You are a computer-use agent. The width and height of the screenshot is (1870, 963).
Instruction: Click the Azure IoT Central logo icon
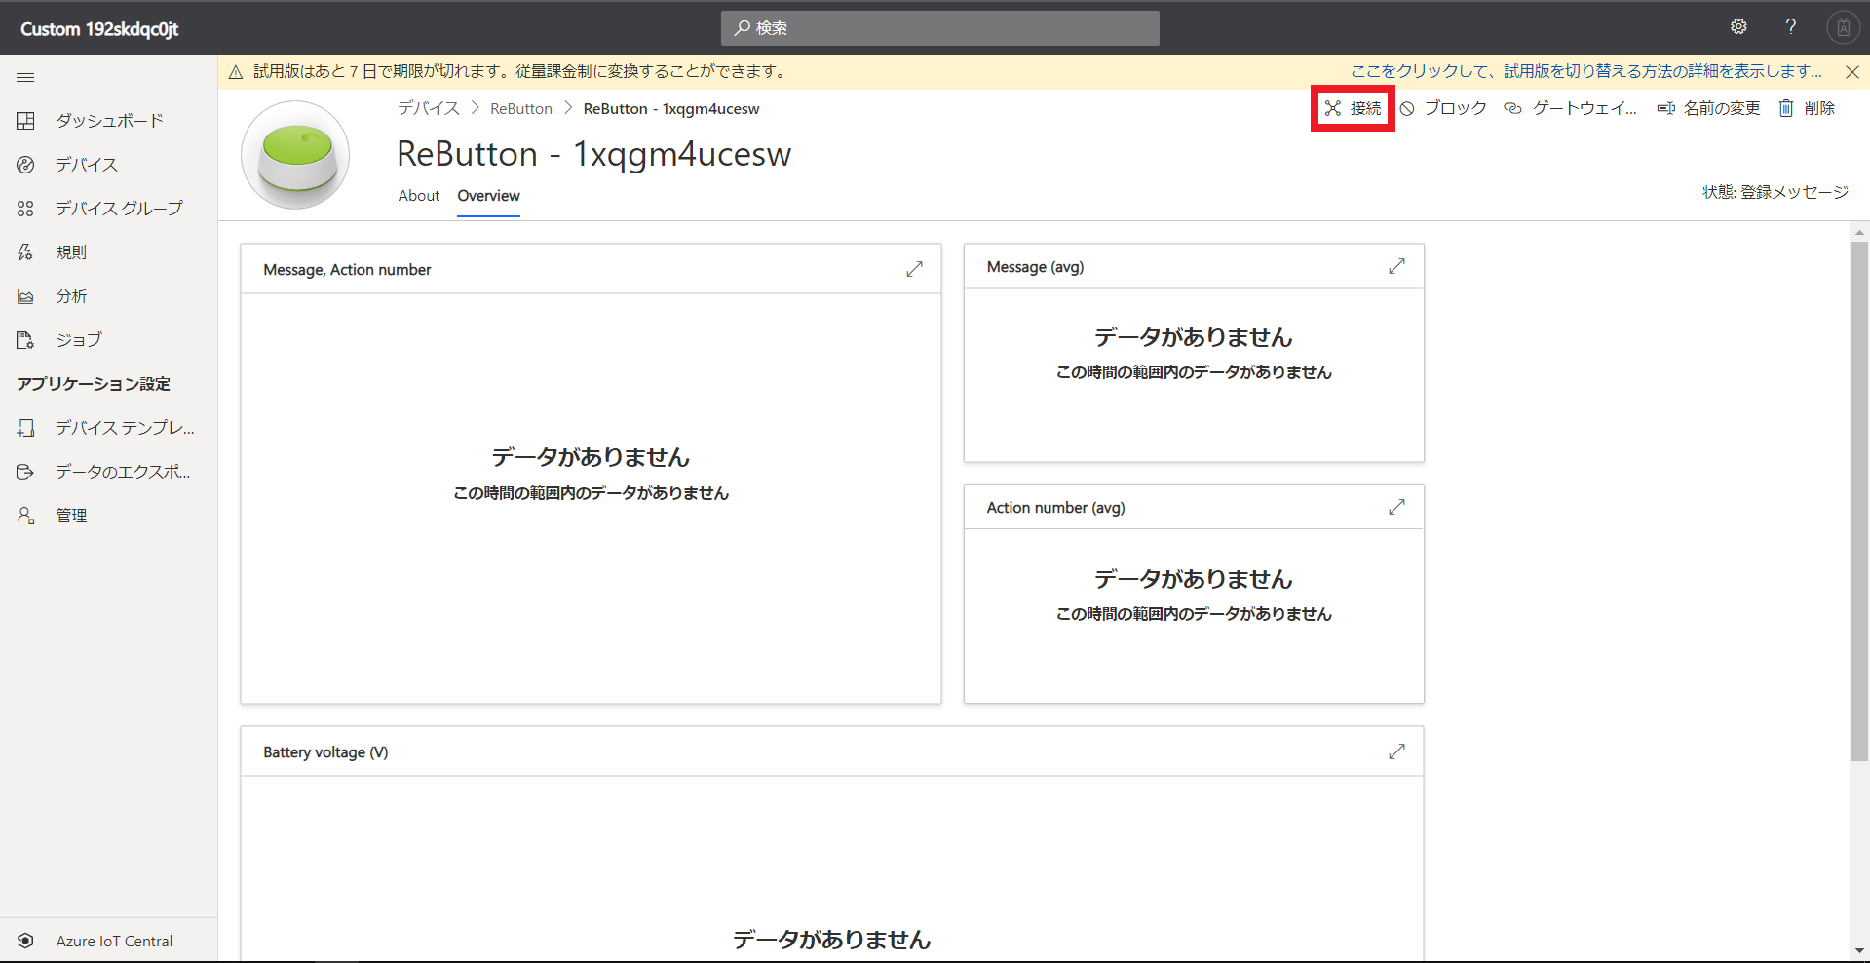click(25, 941)
